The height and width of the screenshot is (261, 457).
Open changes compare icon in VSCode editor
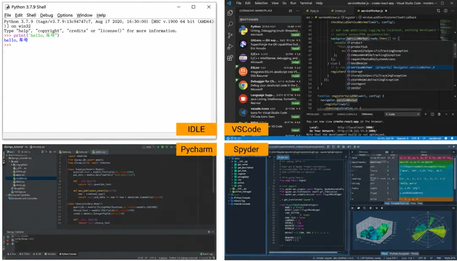pyautogui.click(x=438, y=11)
